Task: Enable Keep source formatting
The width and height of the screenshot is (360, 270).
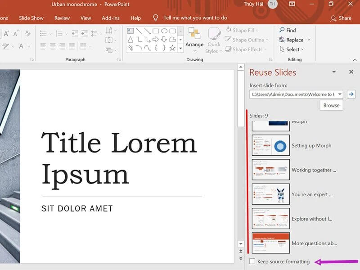Action: [x=253, y=261]
